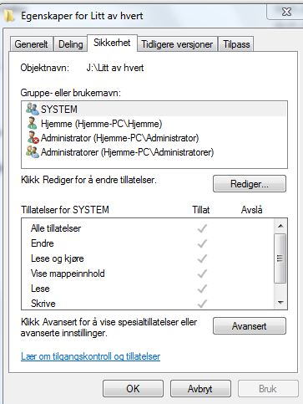Select the disabled Administrator account icon
This screenshot has width=303, height=404.
click(x=33, y=138)
